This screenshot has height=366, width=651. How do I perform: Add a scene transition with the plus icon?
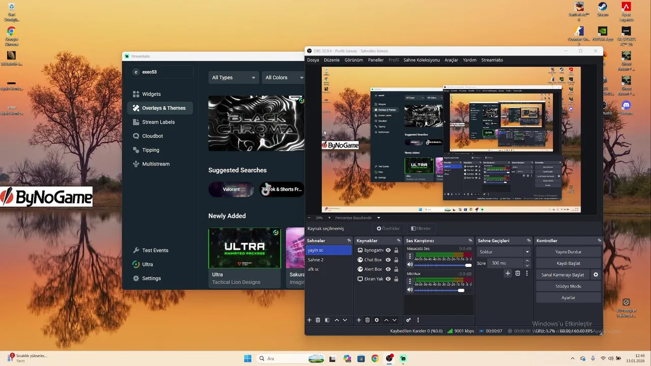[x=508, y=273]
